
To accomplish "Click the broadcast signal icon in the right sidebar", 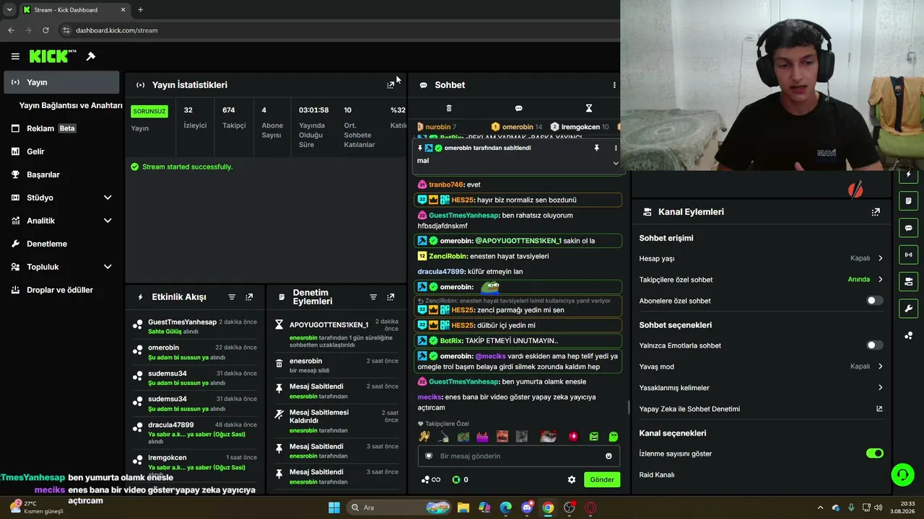I will click(x=909, y=254).
